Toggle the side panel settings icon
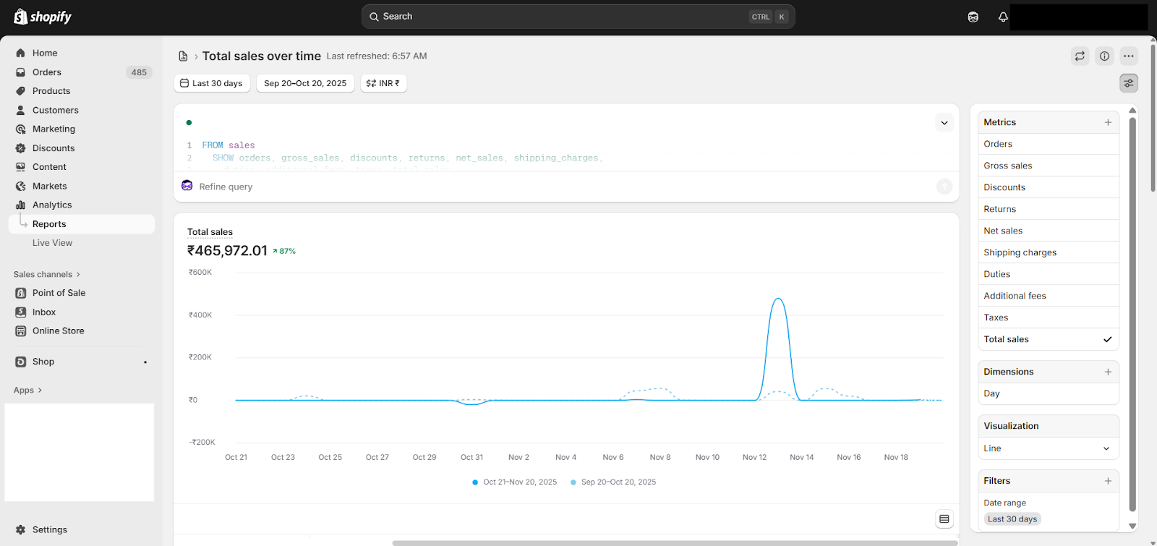This screenshot has width=1157, height=546. (x=1128, y=83)
